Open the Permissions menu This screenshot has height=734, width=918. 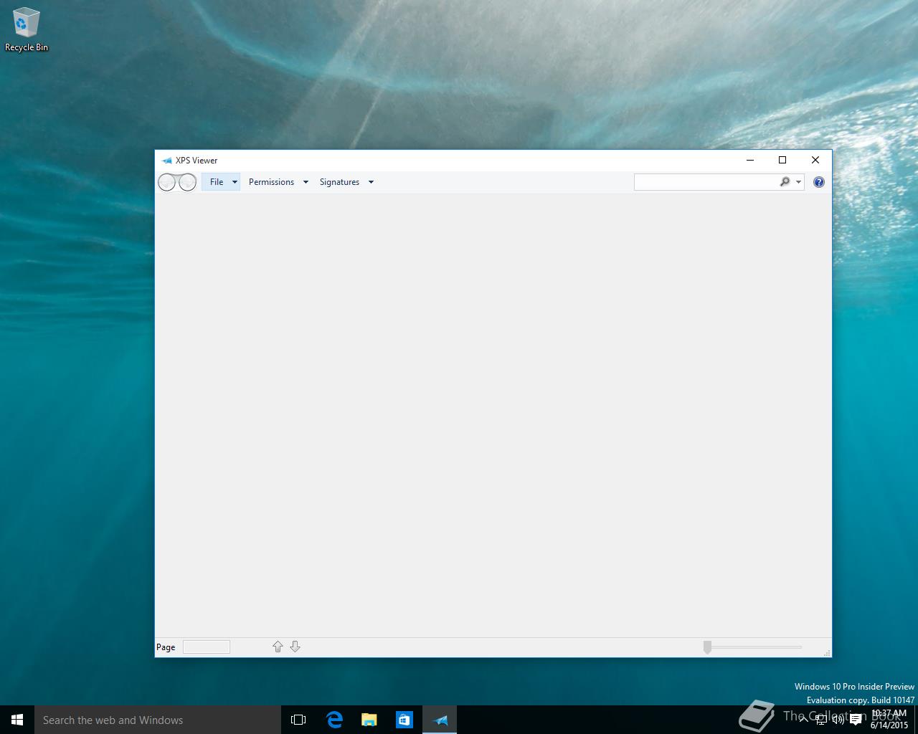(271, 182)
